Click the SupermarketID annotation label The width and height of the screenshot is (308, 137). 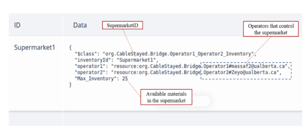[122, 25]
